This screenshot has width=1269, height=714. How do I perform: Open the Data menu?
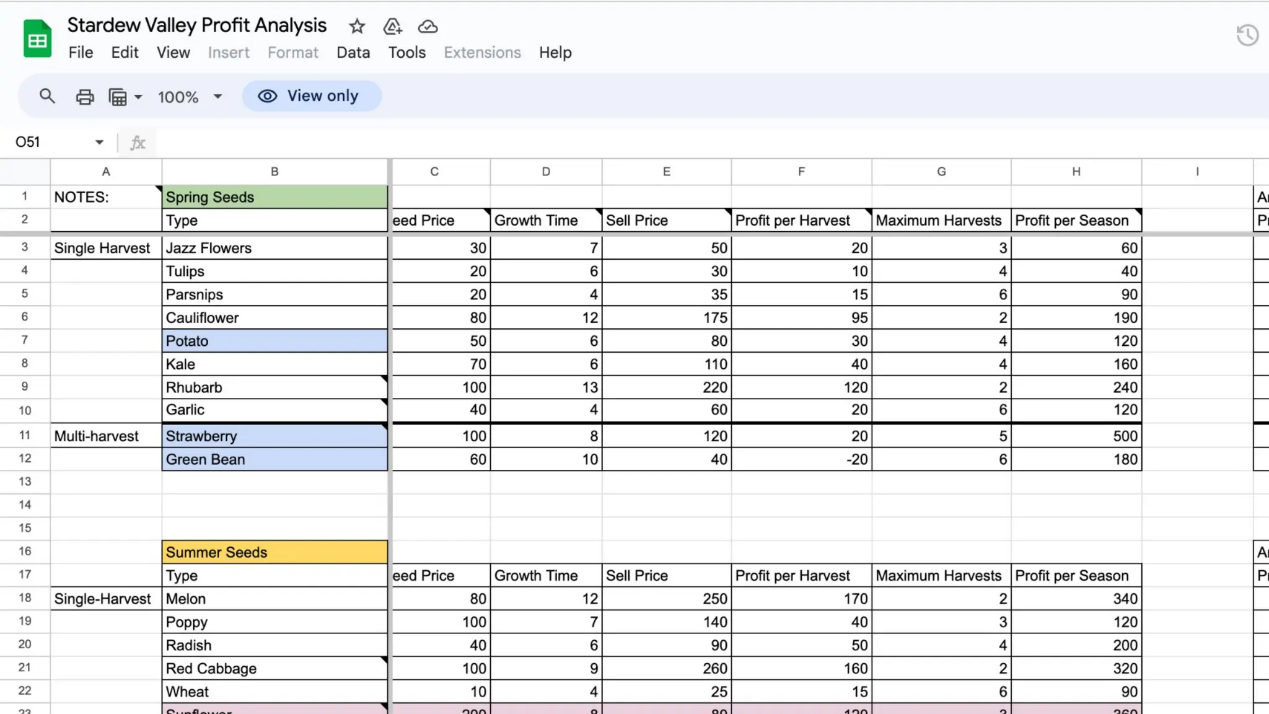tap(353, 53)
